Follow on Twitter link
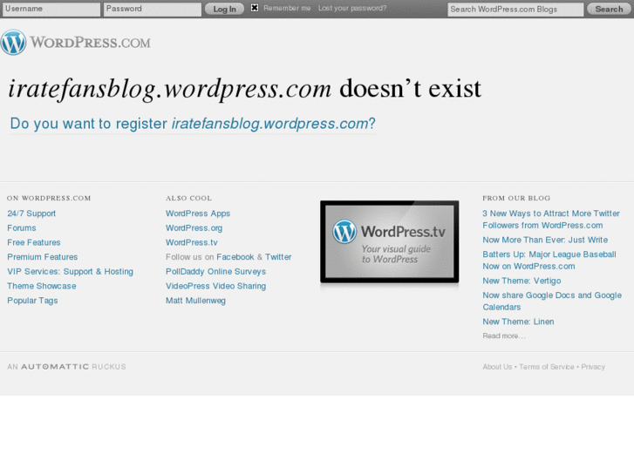Viewport: 634px width, 475px height. pos(278,257)
